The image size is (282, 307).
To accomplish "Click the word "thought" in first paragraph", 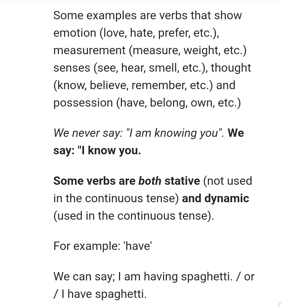I will pos(231,68).
